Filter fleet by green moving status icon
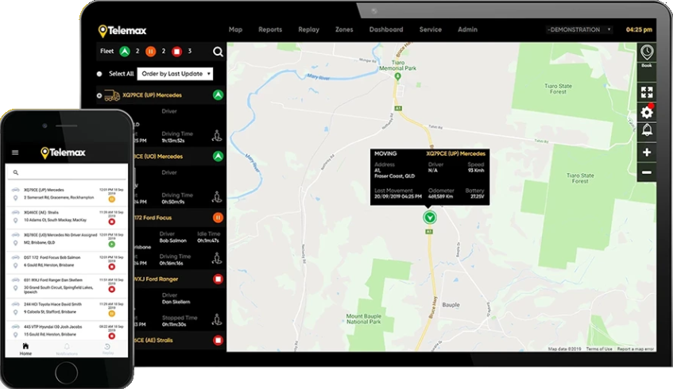 (x=125, y=52)
